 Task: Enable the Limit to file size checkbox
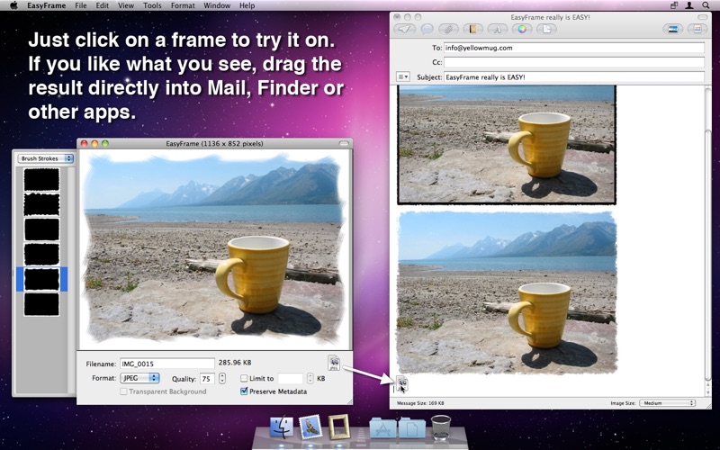(x=244, y=379)
